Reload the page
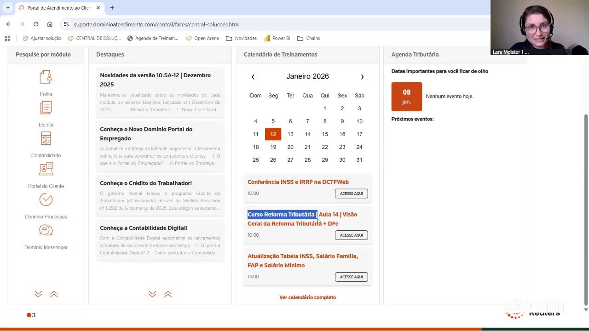 pyautogui.click(x=36, y=24)
